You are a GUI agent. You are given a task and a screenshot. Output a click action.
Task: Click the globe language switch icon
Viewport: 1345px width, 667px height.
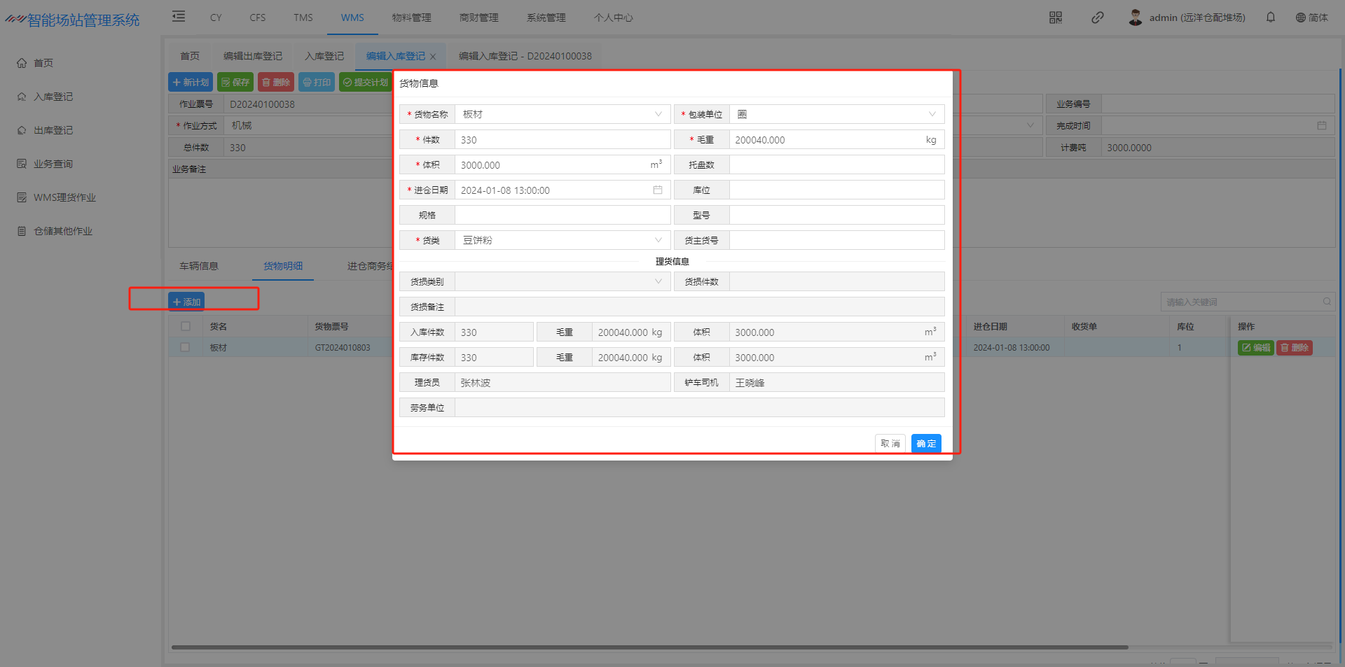(x=1301, y=17)
